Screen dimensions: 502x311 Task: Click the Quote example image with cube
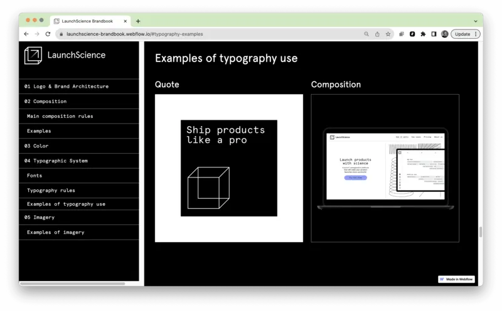229,168
